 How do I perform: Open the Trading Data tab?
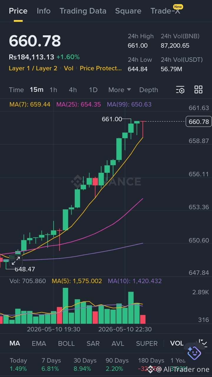click(x=83, y=11)
